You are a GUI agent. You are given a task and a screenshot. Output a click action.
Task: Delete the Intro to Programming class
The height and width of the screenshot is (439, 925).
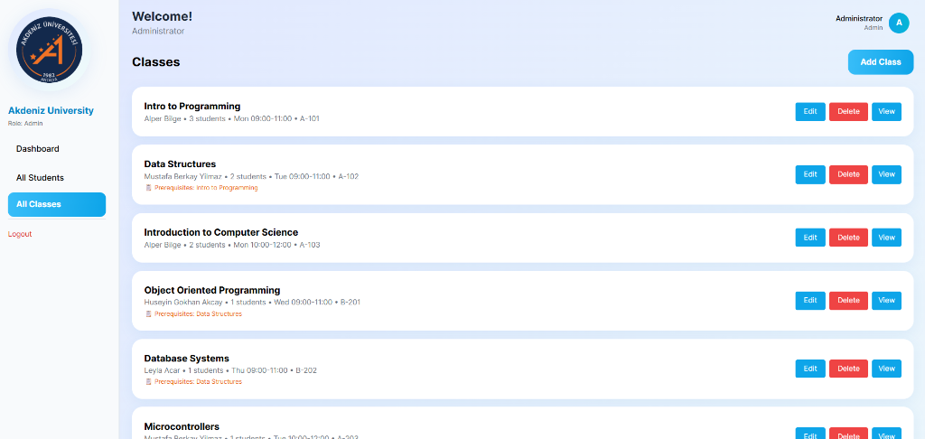pyautogui.click(x=848, y=112)
